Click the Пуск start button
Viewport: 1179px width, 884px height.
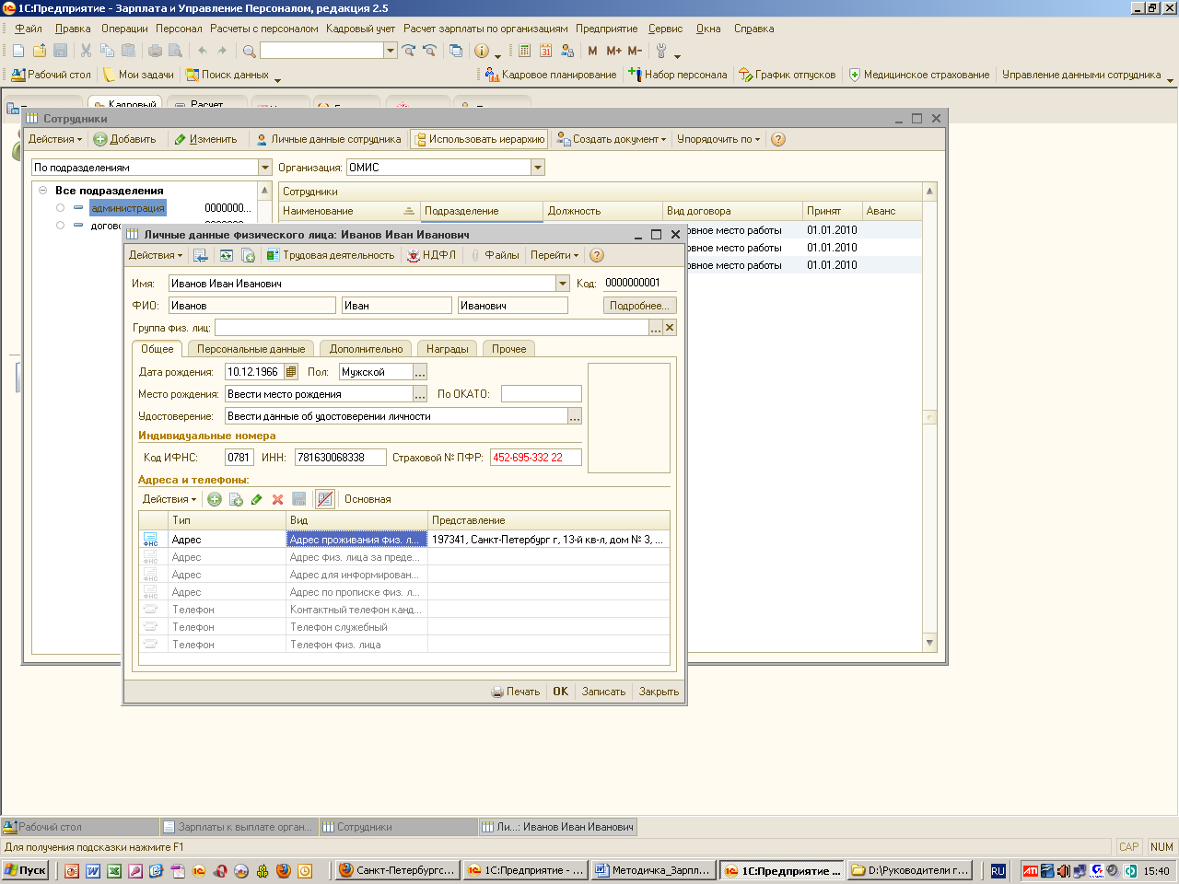(x=26, y=870)
